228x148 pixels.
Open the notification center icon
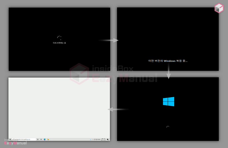tap(108, 140)
